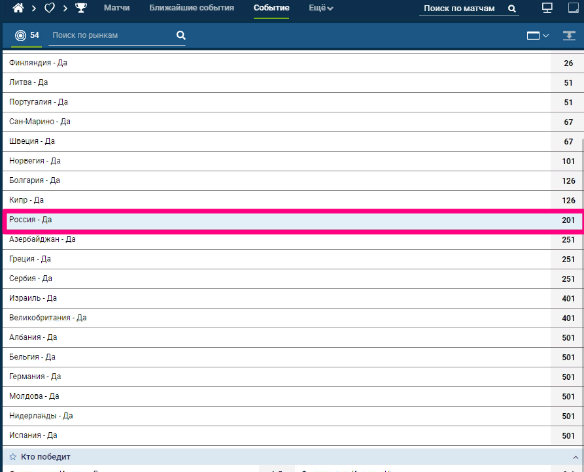Open the trophy tournaments icon
Viewport: 584px width, 472px height.
click(x=81, y=8)
